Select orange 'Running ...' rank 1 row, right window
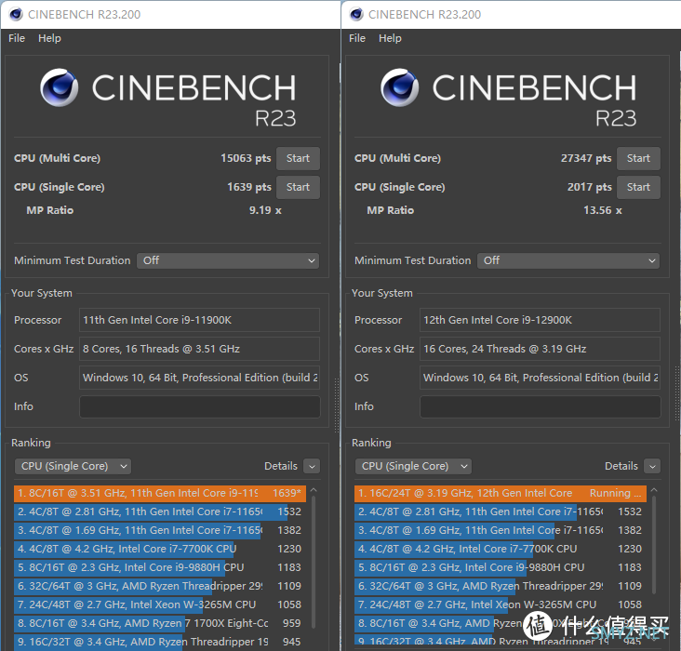Viewport: 681px width, 651px height. pyautogui.click(x=501, y=493)
